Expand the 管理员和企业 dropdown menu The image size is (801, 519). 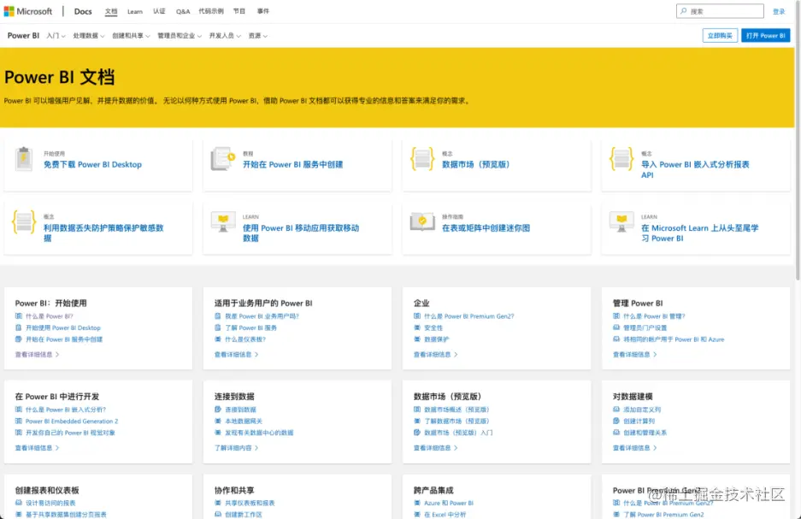(180, 36)
